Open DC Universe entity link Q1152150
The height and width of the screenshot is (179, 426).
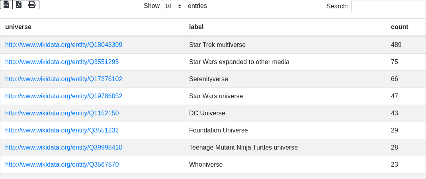[62, 113]
